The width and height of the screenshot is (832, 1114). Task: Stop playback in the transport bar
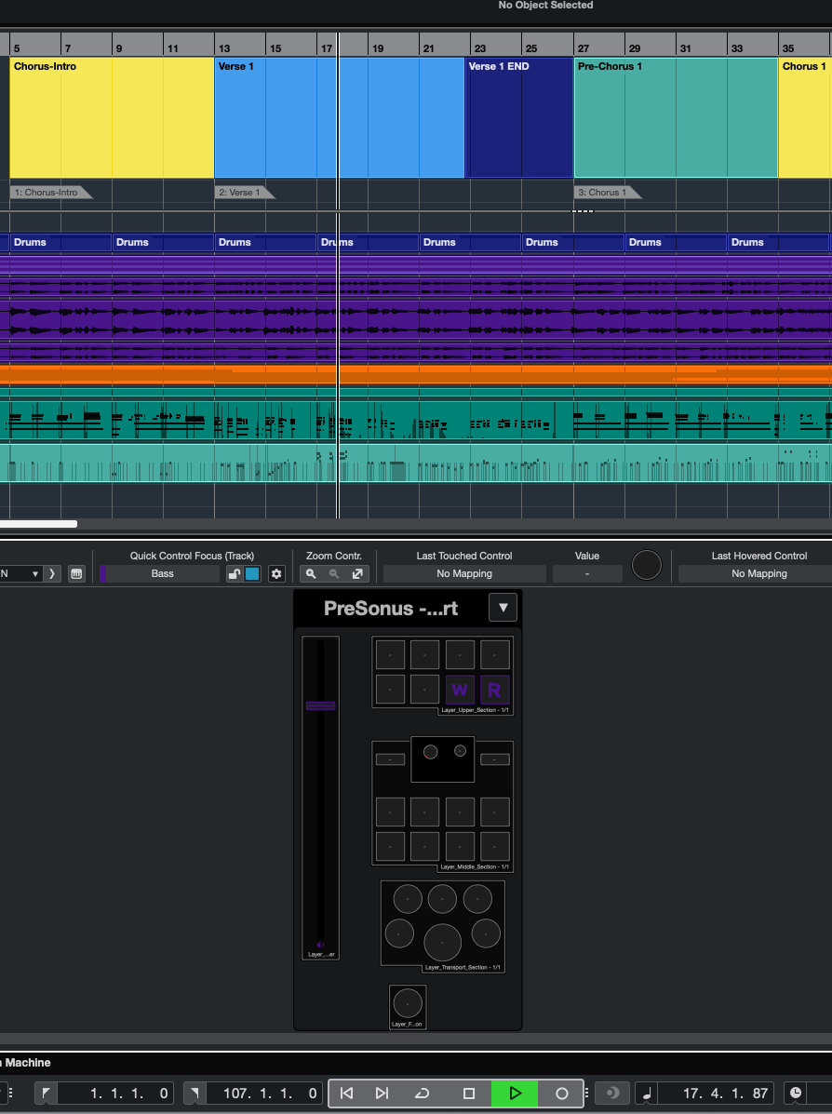(469, 1093)
